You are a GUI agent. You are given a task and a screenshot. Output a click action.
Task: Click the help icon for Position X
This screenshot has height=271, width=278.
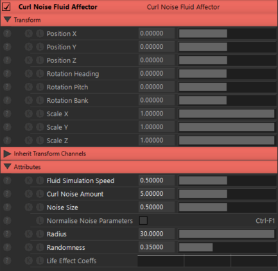click(x=7, y=33)
